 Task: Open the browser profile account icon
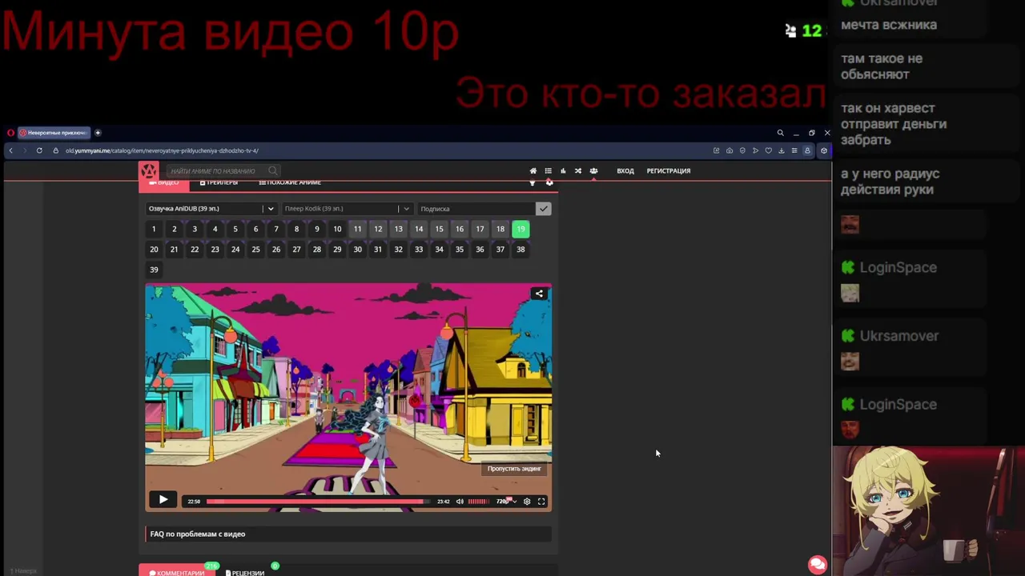pos(807,150)
